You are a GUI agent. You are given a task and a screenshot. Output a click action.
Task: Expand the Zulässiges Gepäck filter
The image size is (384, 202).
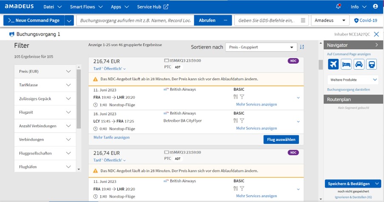click(x=45, y=99)
